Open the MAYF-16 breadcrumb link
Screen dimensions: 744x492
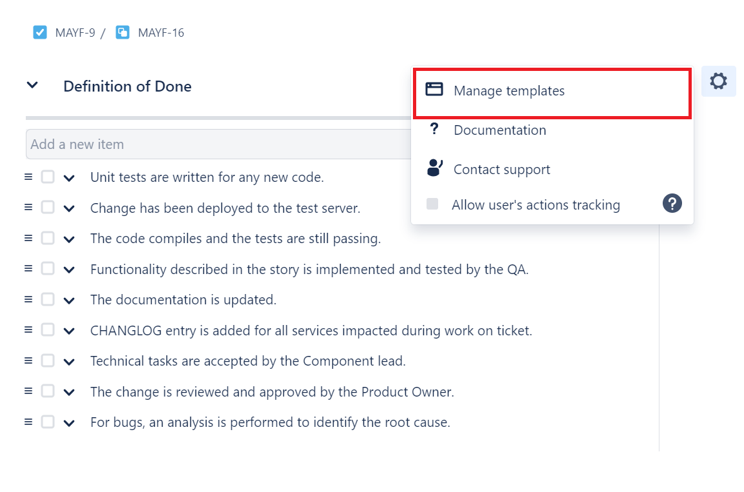[161, 33]
